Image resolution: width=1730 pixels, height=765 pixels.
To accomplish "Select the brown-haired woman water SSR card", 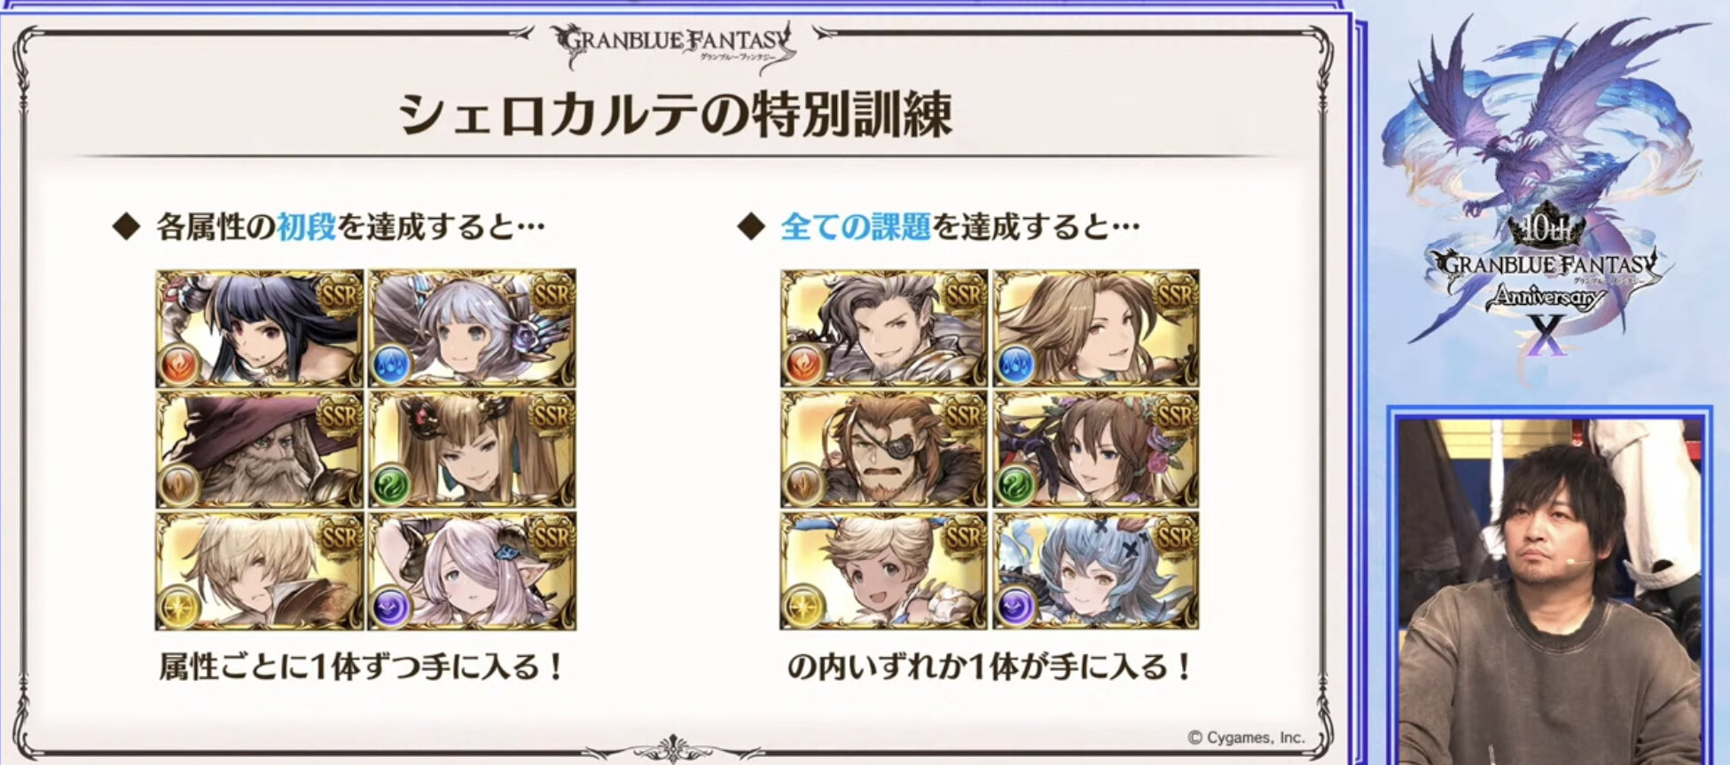I will click(1096, 329).
